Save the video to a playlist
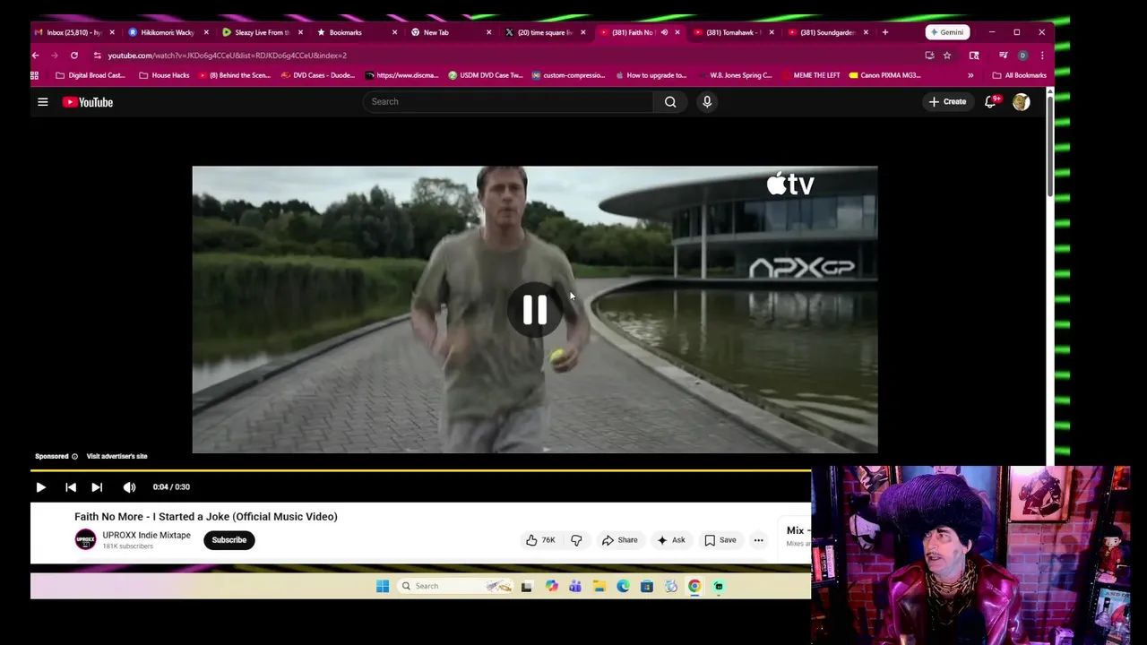This screenshot has height=645, width=1147. pos(720,540)
